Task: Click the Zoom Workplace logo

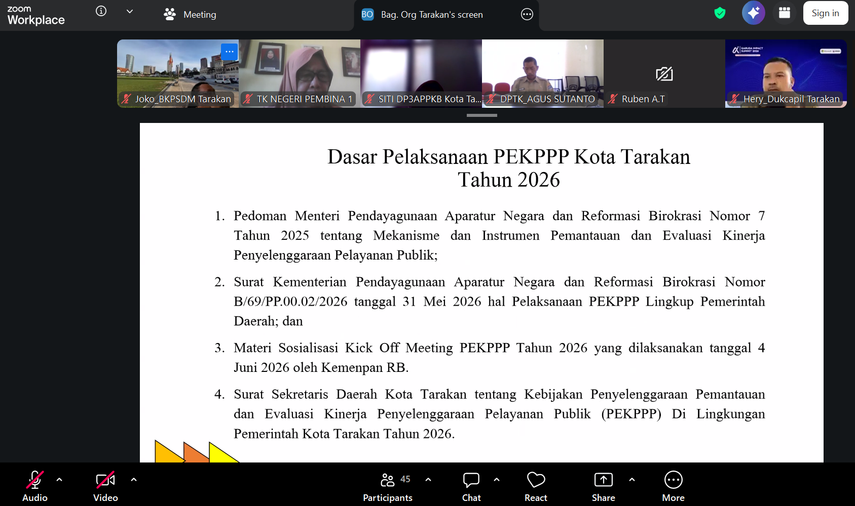Action: 36,15
